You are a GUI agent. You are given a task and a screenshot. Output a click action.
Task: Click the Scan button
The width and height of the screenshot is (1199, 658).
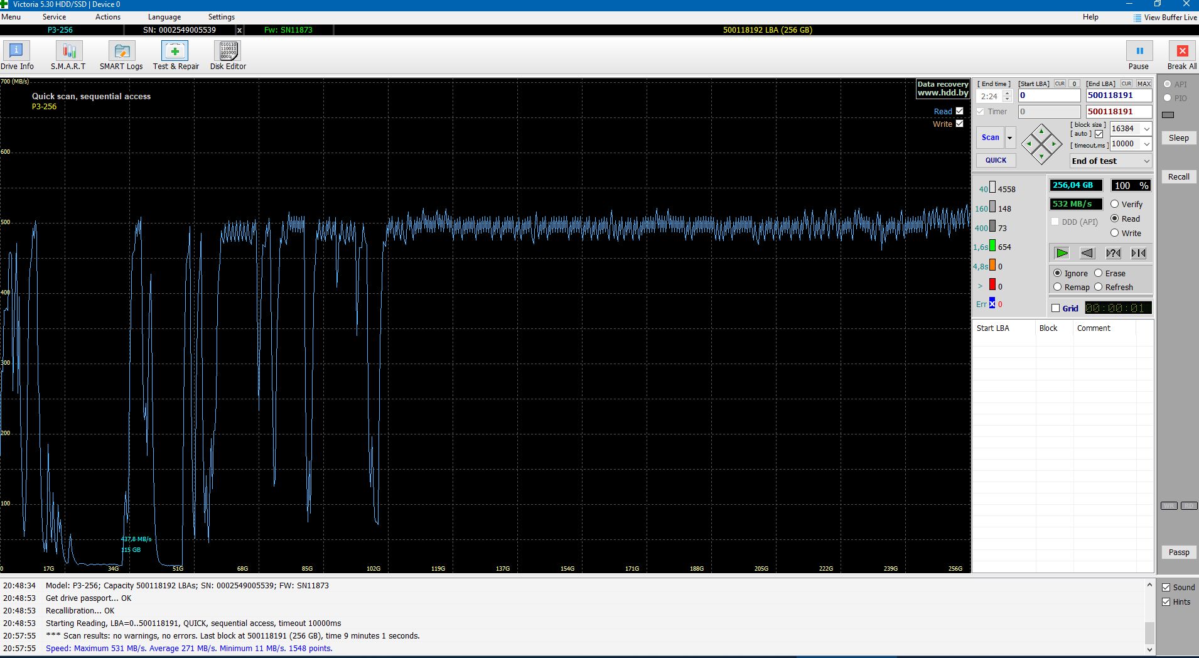point(991,138)
